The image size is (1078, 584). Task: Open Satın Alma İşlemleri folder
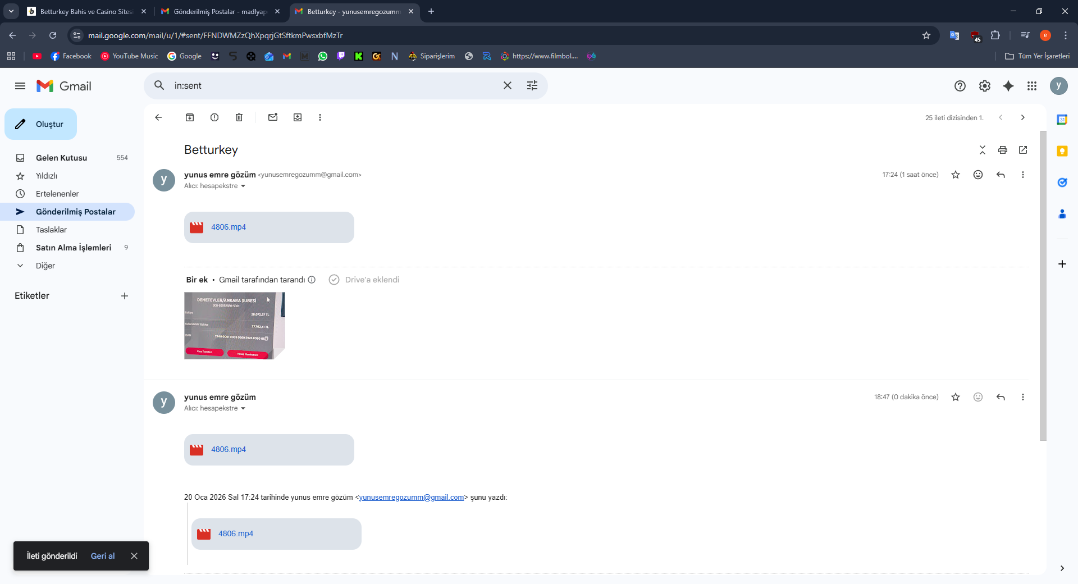point(67,248)
